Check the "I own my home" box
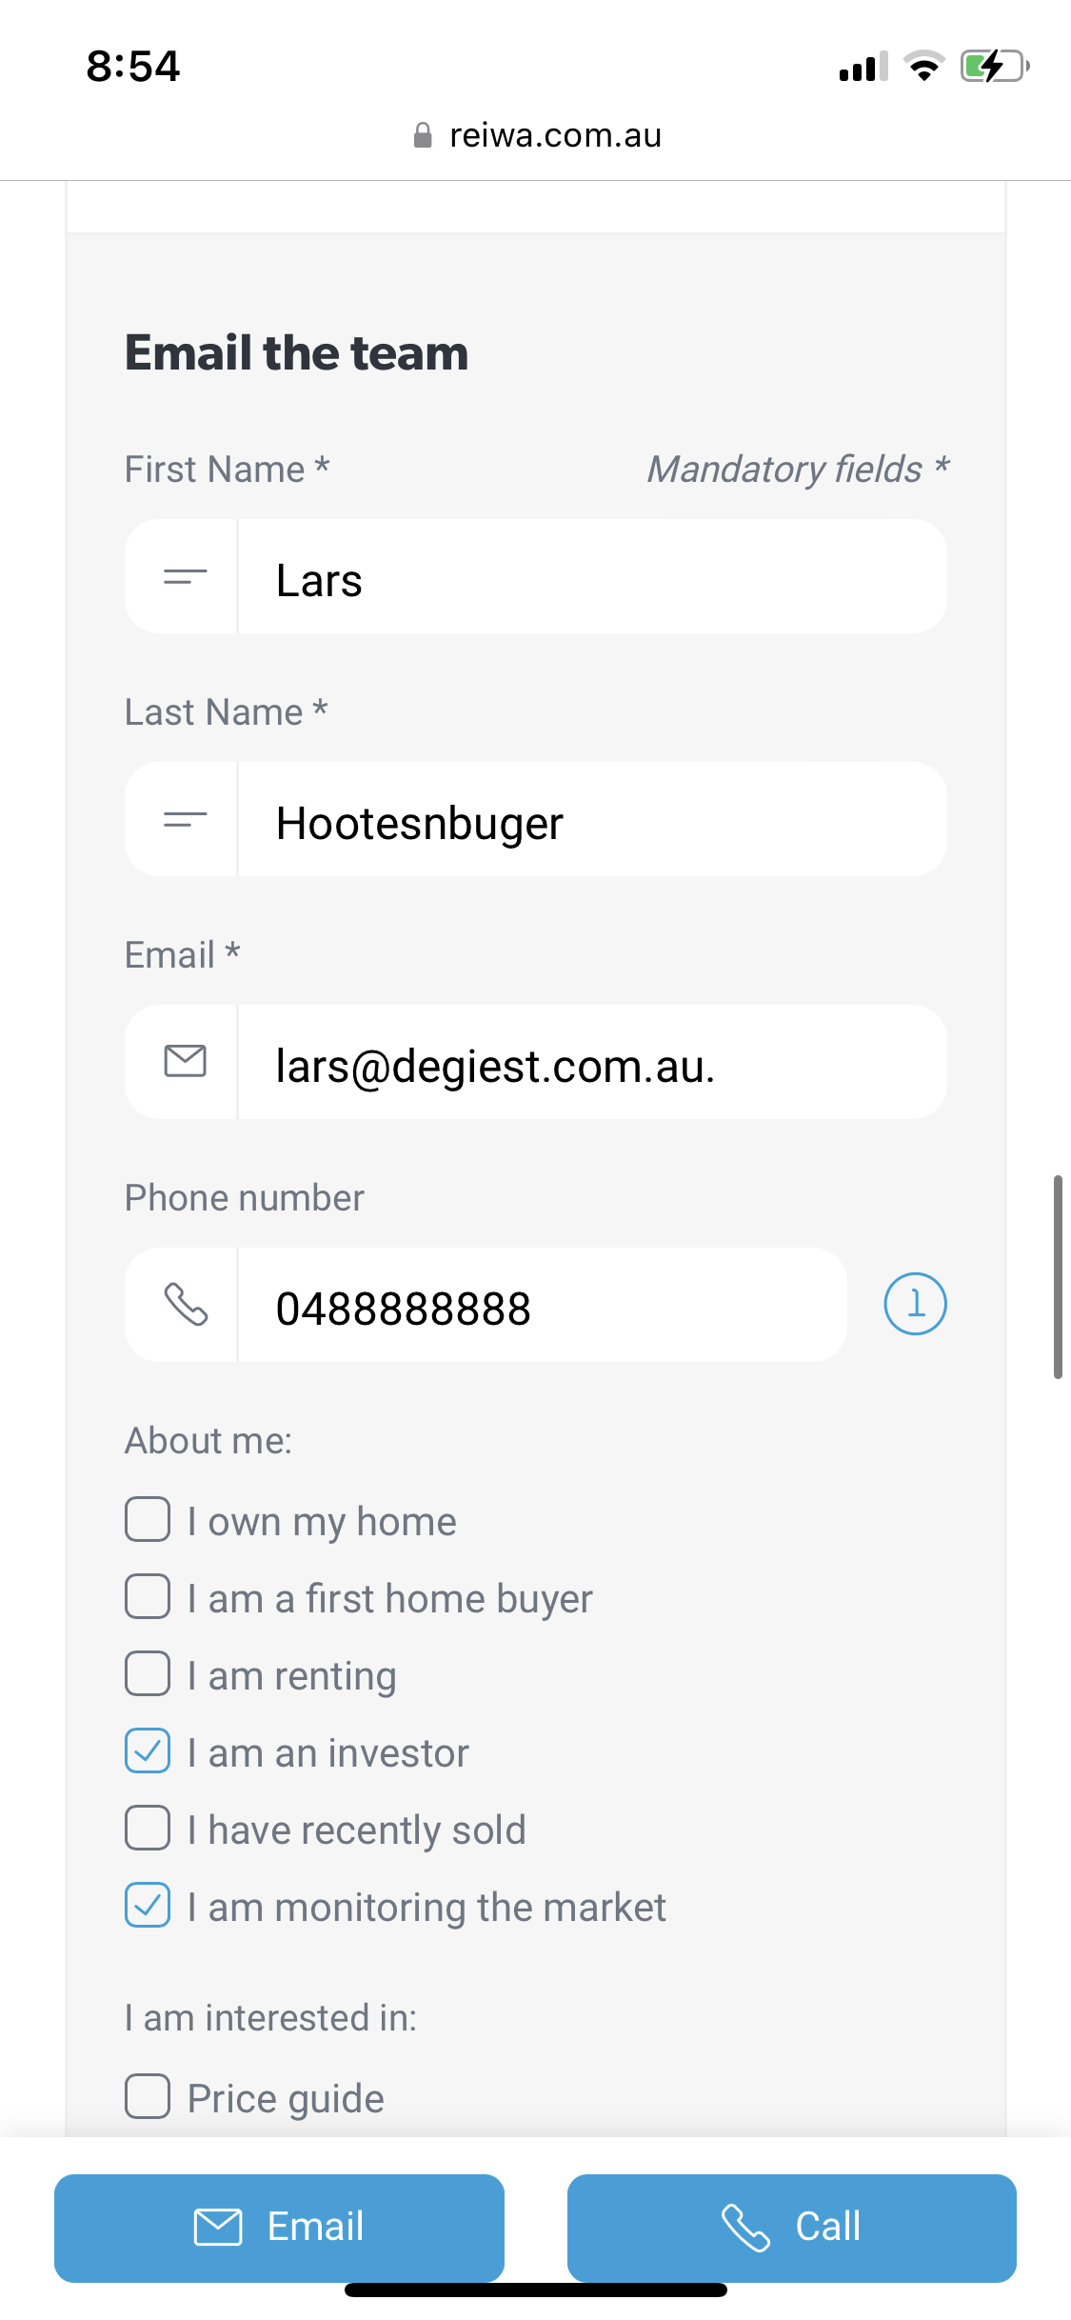1071x2320 pixels. pos(148,1519)
